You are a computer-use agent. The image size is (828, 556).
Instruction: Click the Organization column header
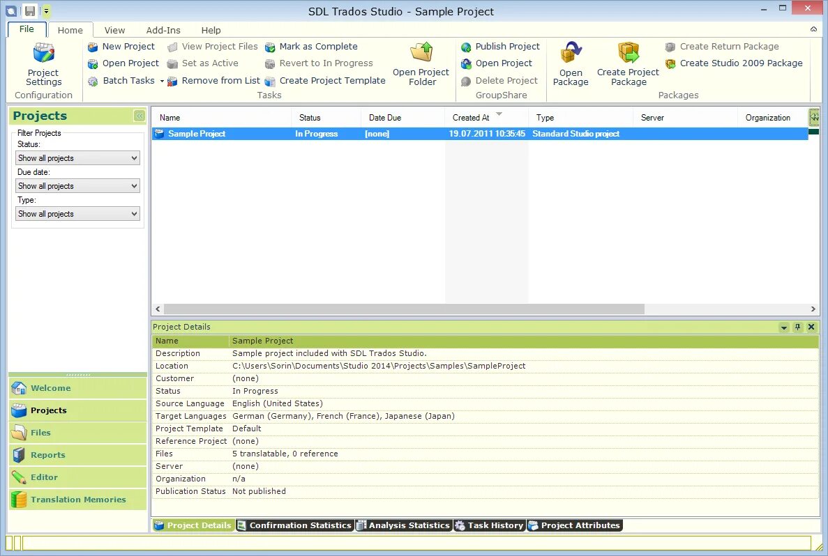773,118
